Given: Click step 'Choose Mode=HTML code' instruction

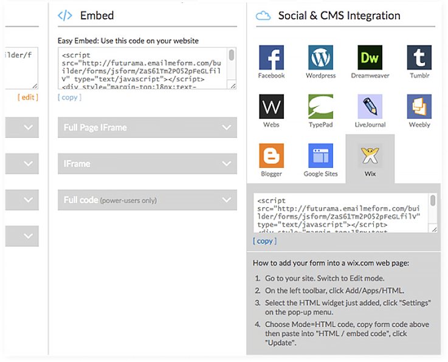Looking at the screenshot, I should pyautogui.click(x=347, y=334).
